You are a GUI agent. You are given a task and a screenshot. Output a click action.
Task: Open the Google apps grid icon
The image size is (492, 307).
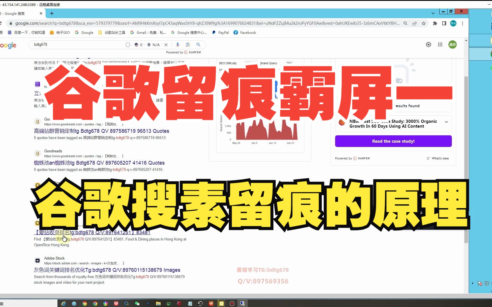[x=440, y=44]
